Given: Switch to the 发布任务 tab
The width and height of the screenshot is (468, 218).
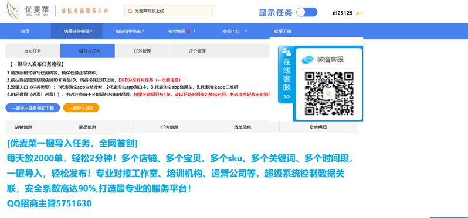Looking at the screenshot, I should (33, 51).
